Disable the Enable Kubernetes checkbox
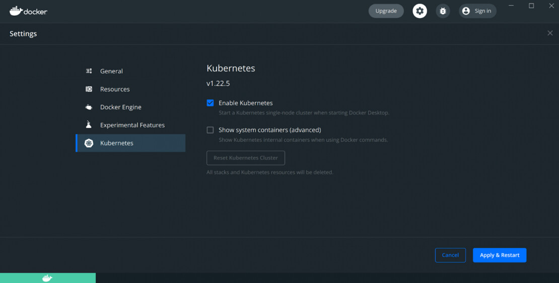Viewport: 559px width, 283px height. (x=211, y=103)
